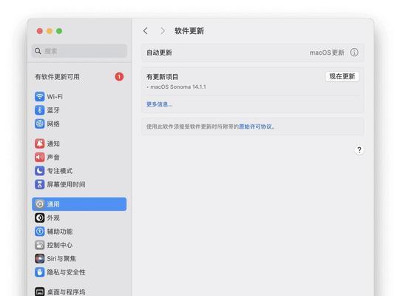Click the Bluetooth 蓝牙 icon
Image resolution: width=401 pixels, height=296 pixels.
click(40, 110)
